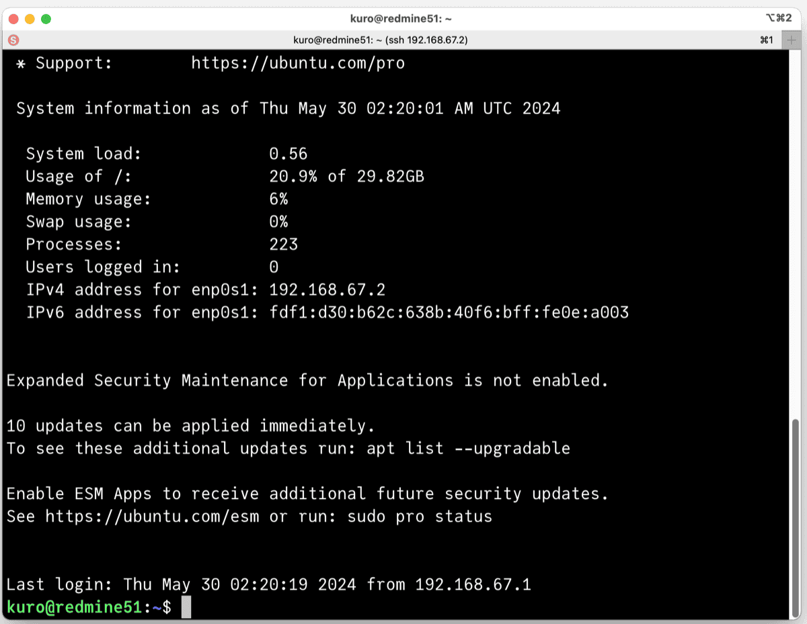
Task: Click the Last login line's 192.168.67.1 address
Action: 473,584
